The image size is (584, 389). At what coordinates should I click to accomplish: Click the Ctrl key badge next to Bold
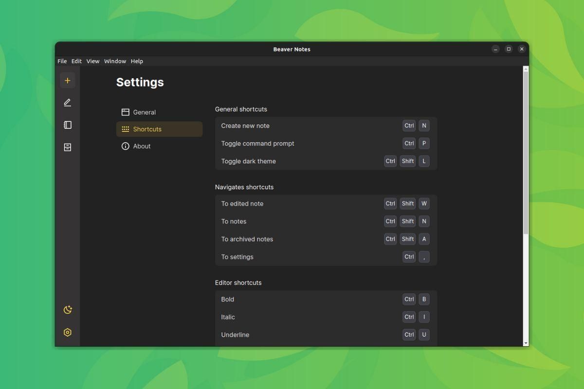pos(409,299)
